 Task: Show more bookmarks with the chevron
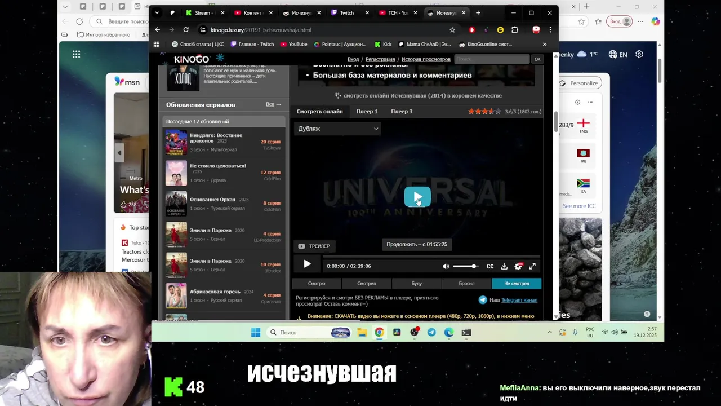[x=544, y=44]
